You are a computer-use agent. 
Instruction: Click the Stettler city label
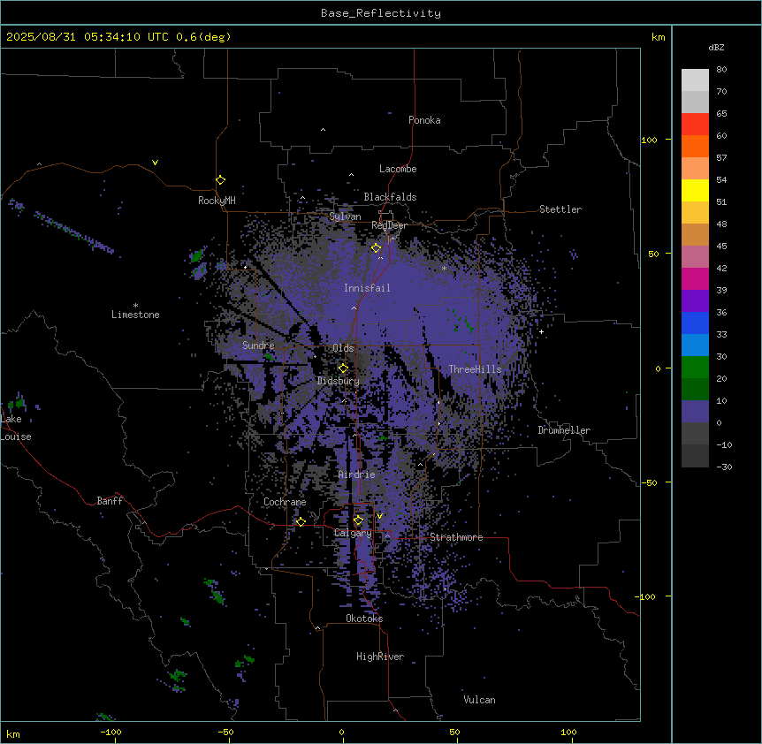click(560, 209)
